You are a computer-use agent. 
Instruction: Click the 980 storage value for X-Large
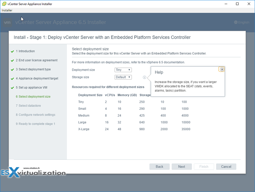tap(142, 129)
